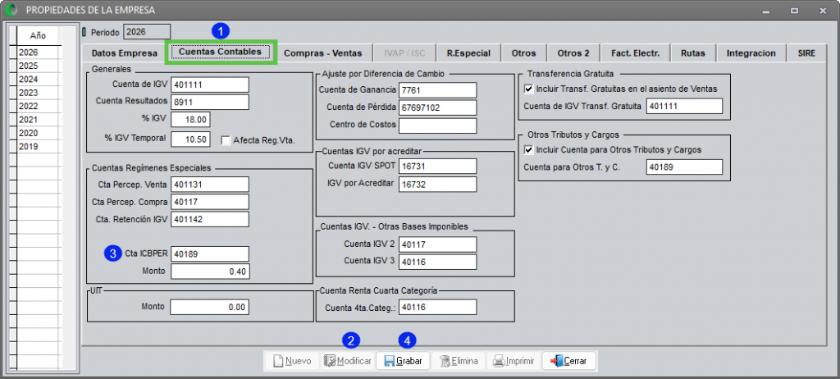
Task: Select year 2024 in the Año list
Action: (39, 80)
